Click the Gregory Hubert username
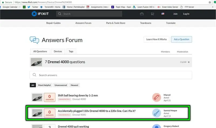Screen dimensions: 216x128 coord(171,126)
